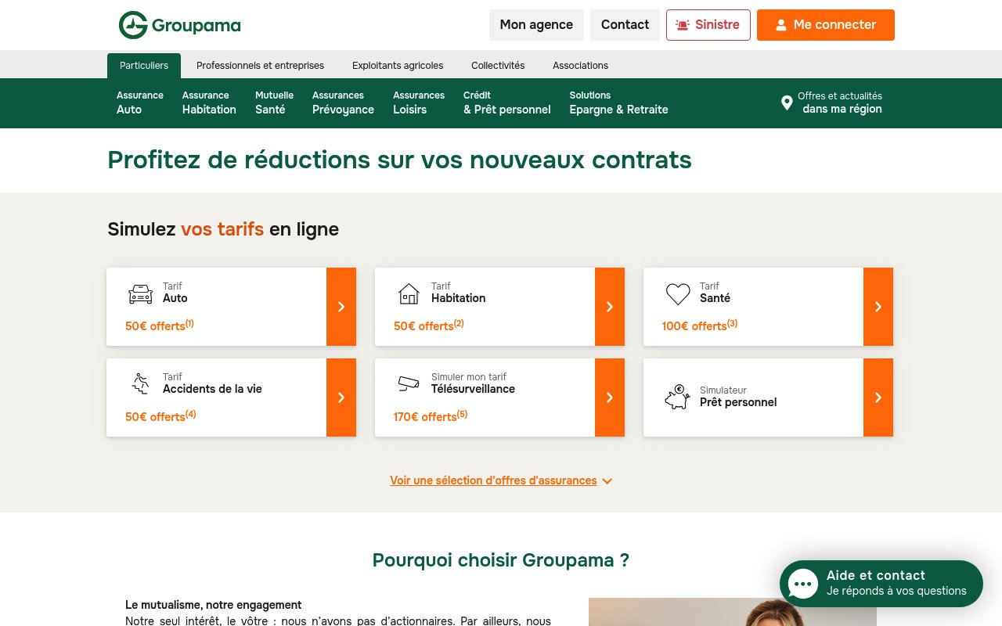Image resolution: width=1002 pixels, height=626 pixels.
Task: Click the 'Tarif Santé' card title
Action: 715,293
